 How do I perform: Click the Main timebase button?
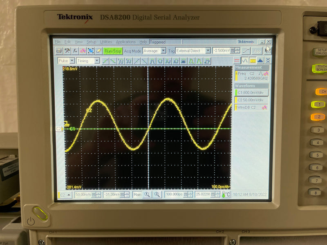coord(137,195)
